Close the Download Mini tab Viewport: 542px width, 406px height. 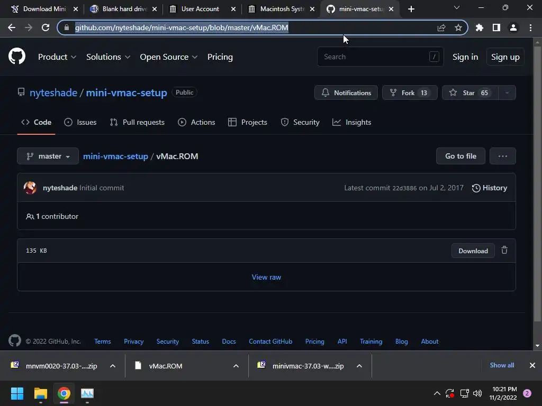point(76,9)
